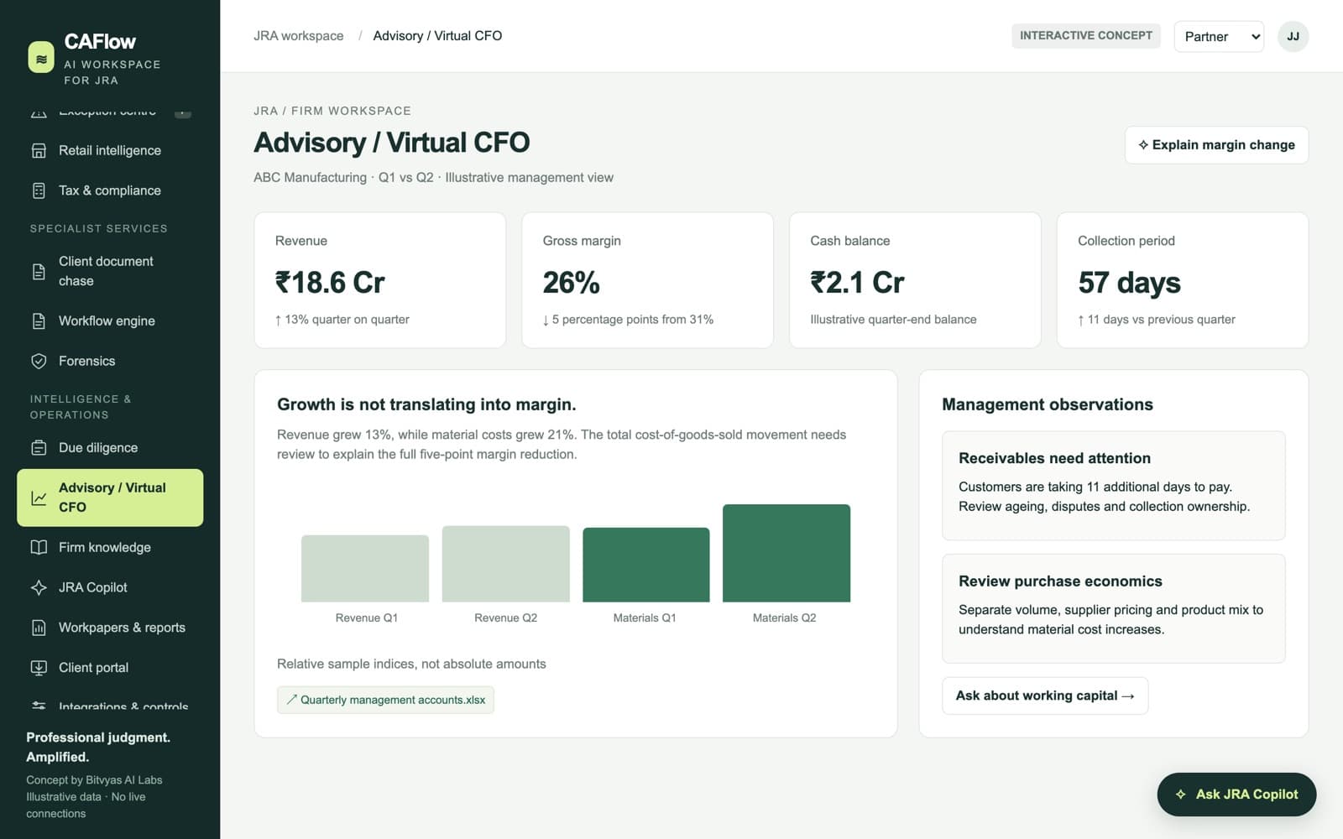Viewport: 1343px width, 839px height.
Task: Open Receivables need attention observation card
Action: coord(1114,486)
